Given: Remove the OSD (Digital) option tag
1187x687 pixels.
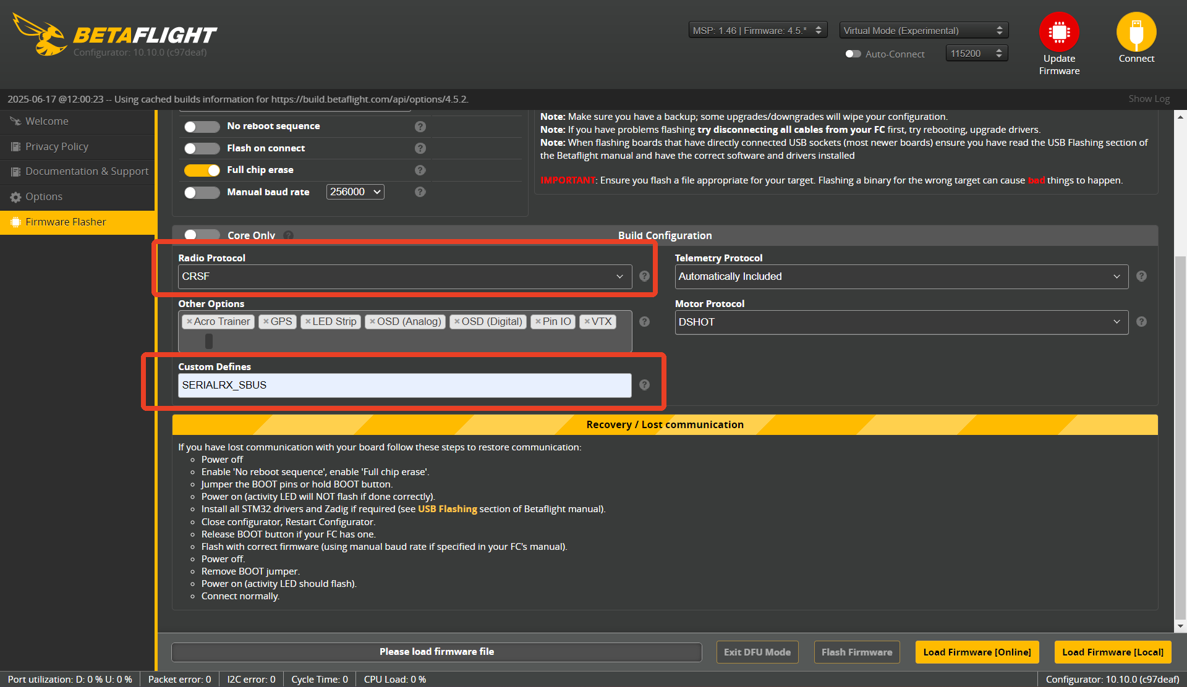Looking at the screenshot, I should tap(457, 321).
